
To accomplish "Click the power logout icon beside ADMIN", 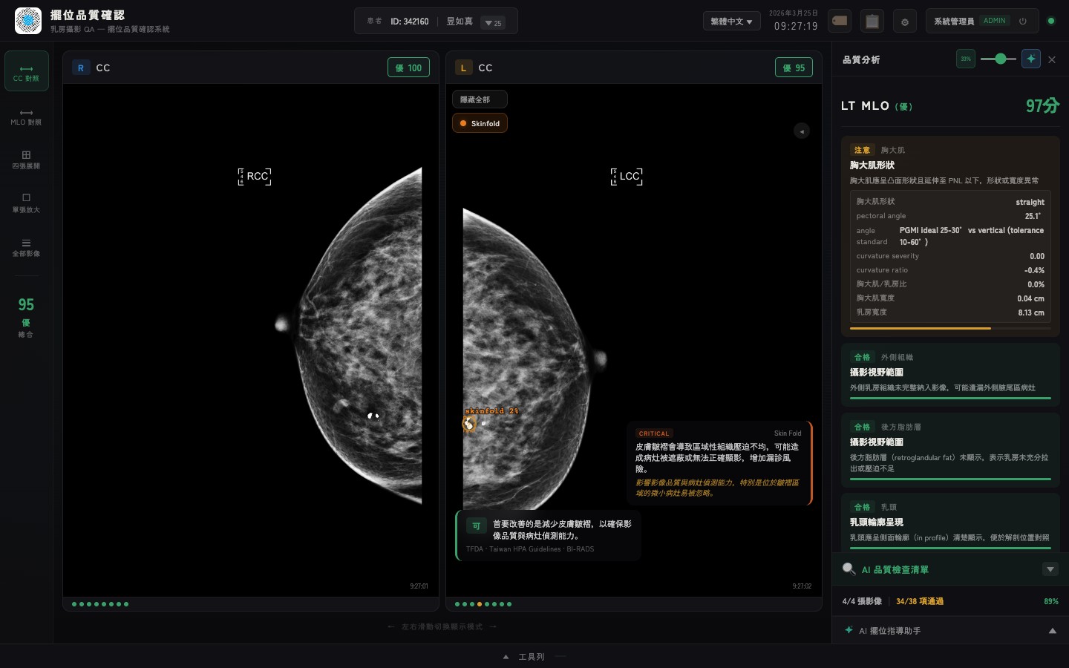I will [x=1023, y=22].
